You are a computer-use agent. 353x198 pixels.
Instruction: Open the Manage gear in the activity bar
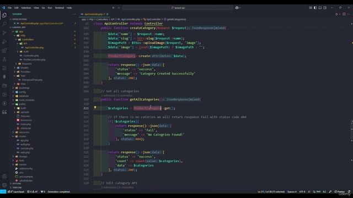click(4, 185)
